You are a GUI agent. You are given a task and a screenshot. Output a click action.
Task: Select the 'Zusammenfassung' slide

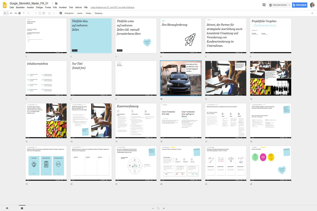136,121
